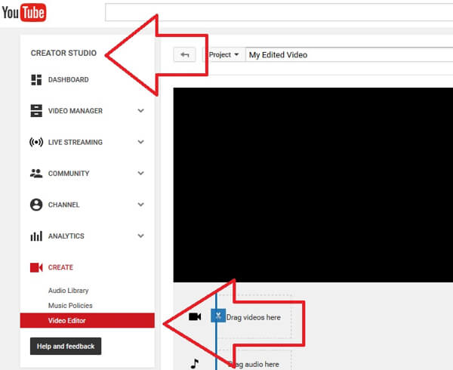
Task: Click the black video preview area
Action: coord(313,185)
